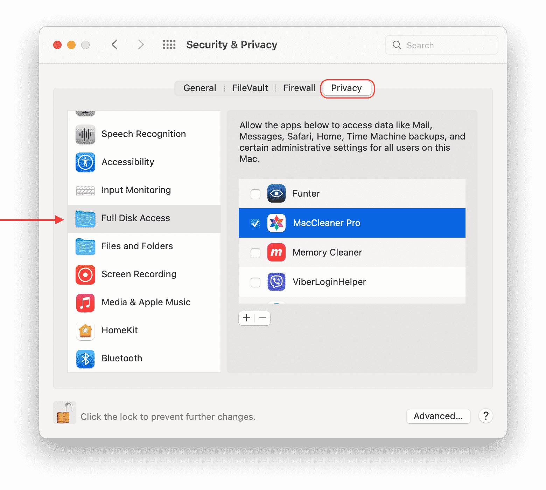Select Media & Apple Music category
Image resolution: width=546 pixels, height=490 pixels.
coord(144,302)
